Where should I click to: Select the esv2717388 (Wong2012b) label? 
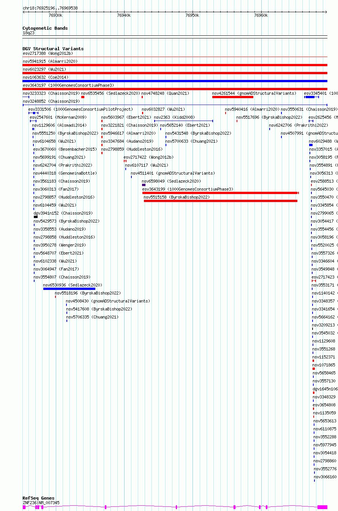coord(47,53)
